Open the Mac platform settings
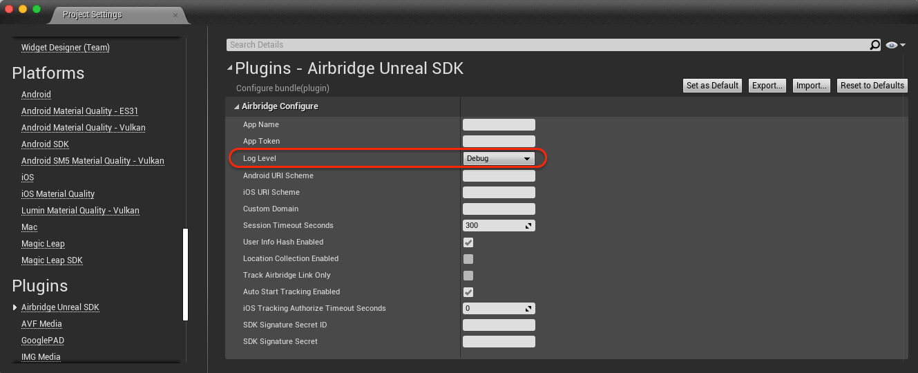The height and width of the screenshot is (373, 918). click(30, 227)
